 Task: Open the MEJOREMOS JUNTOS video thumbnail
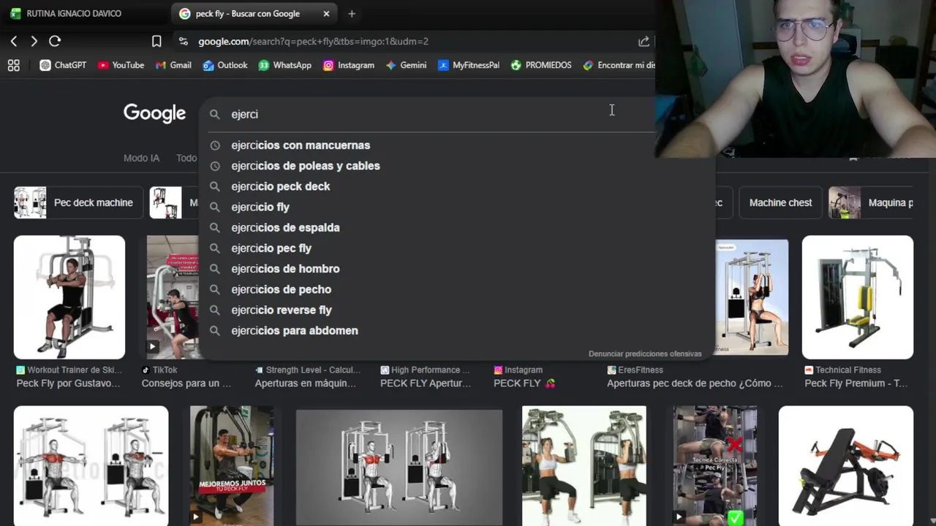tap(232, 466)
